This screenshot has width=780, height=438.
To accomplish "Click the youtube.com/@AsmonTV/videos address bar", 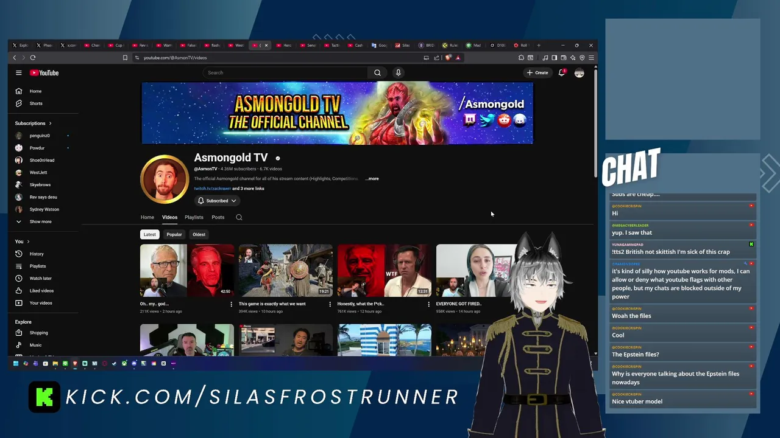I will [175, 58].
